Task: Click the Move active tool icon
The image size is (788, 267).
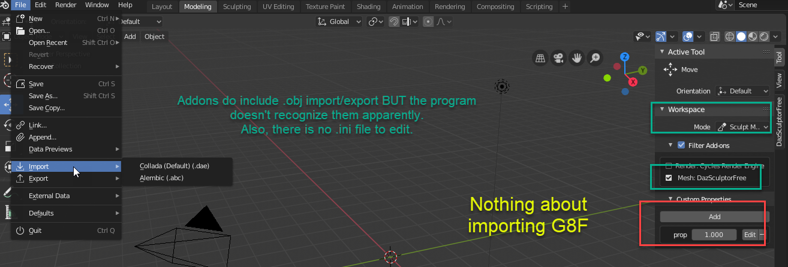Action: click(669, 69)
